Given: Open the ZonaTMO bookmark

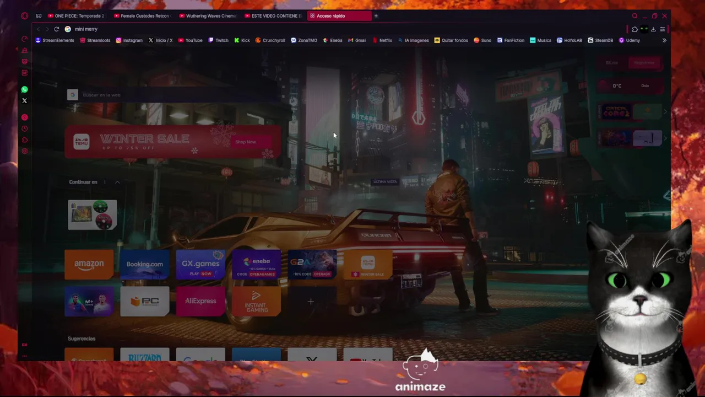Looking at the screenshot, I should click(x=304, y=40).
